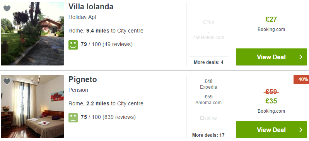Image resolution: width=309 pixels, height=141 pixels.
Task: Select the £27 Booking.com price
Action: click(x=271, y=19)
